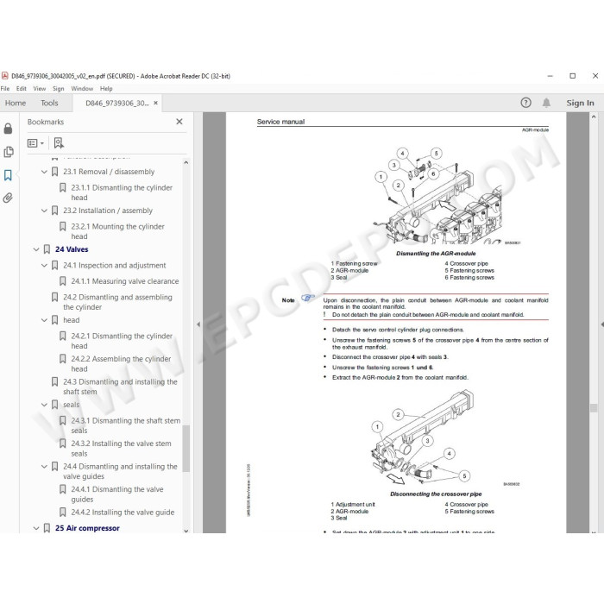Collapse the 24 Valves bookmark chevron
Screen dimensions: 604x604
point(36,249)
